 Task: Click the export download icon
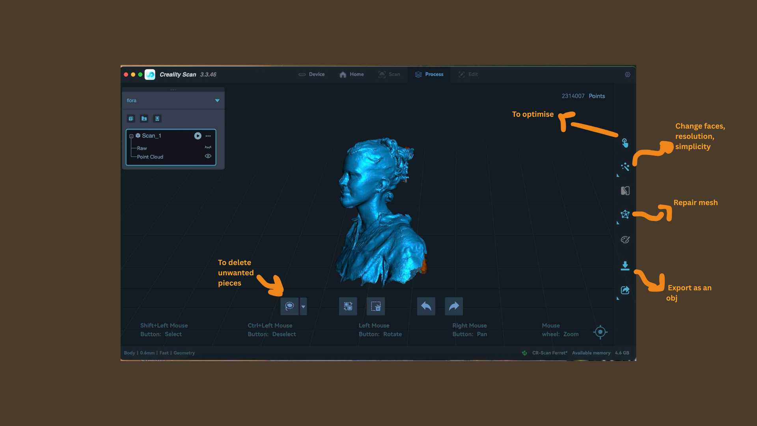click(625, 265)
